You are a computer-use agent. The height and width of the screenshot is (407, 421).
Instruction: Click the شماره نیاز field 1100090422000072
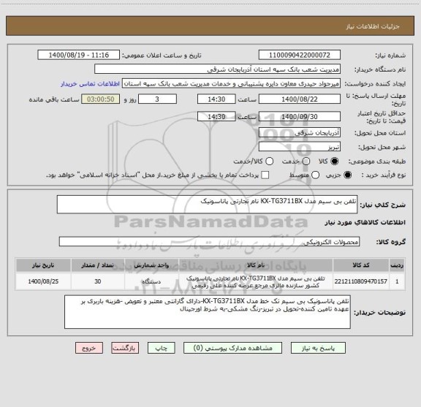tap(300, 55)
